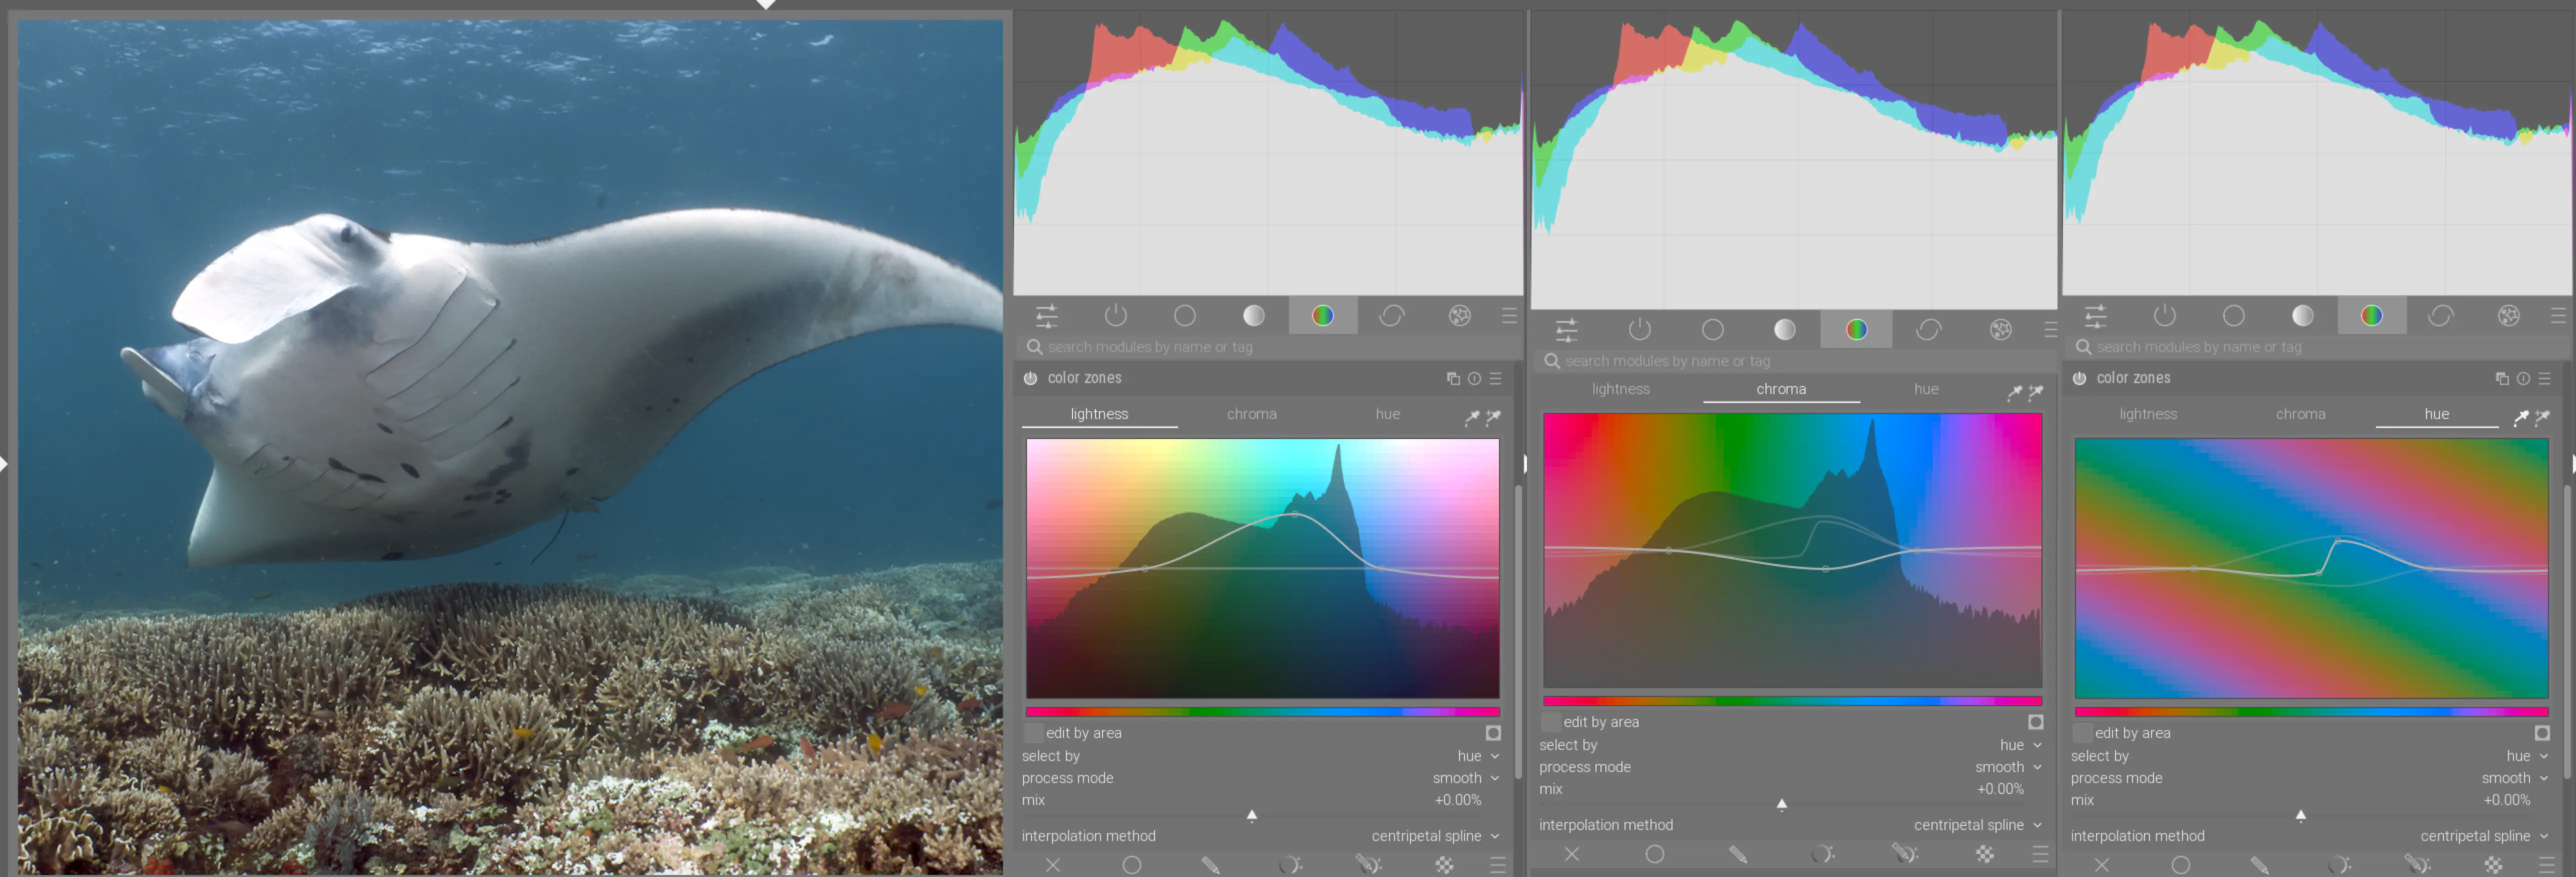Screen dimensions: 2576x877
Task: Activate eyedropper picker in chroma-active panel
Action: [2014, 392]
